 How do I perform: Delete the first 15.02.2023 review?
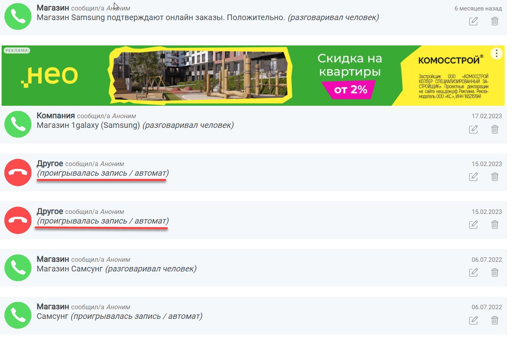[495, 177]
